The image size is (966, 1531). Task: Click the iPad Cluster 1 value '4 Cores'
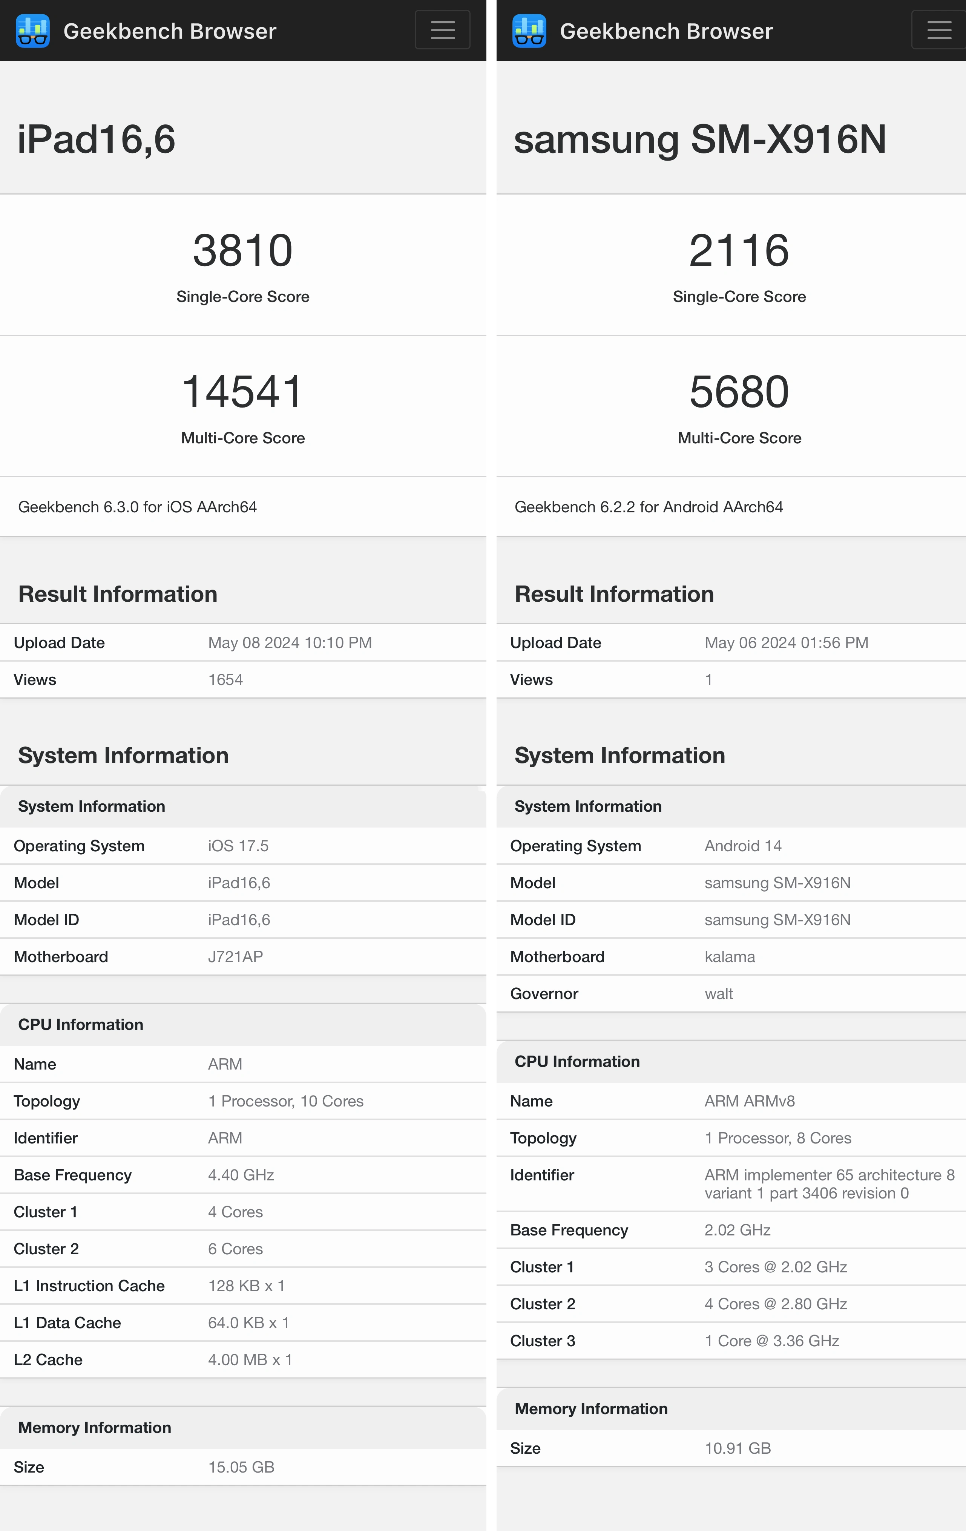pyautogui.click(x=235, y=1212)
